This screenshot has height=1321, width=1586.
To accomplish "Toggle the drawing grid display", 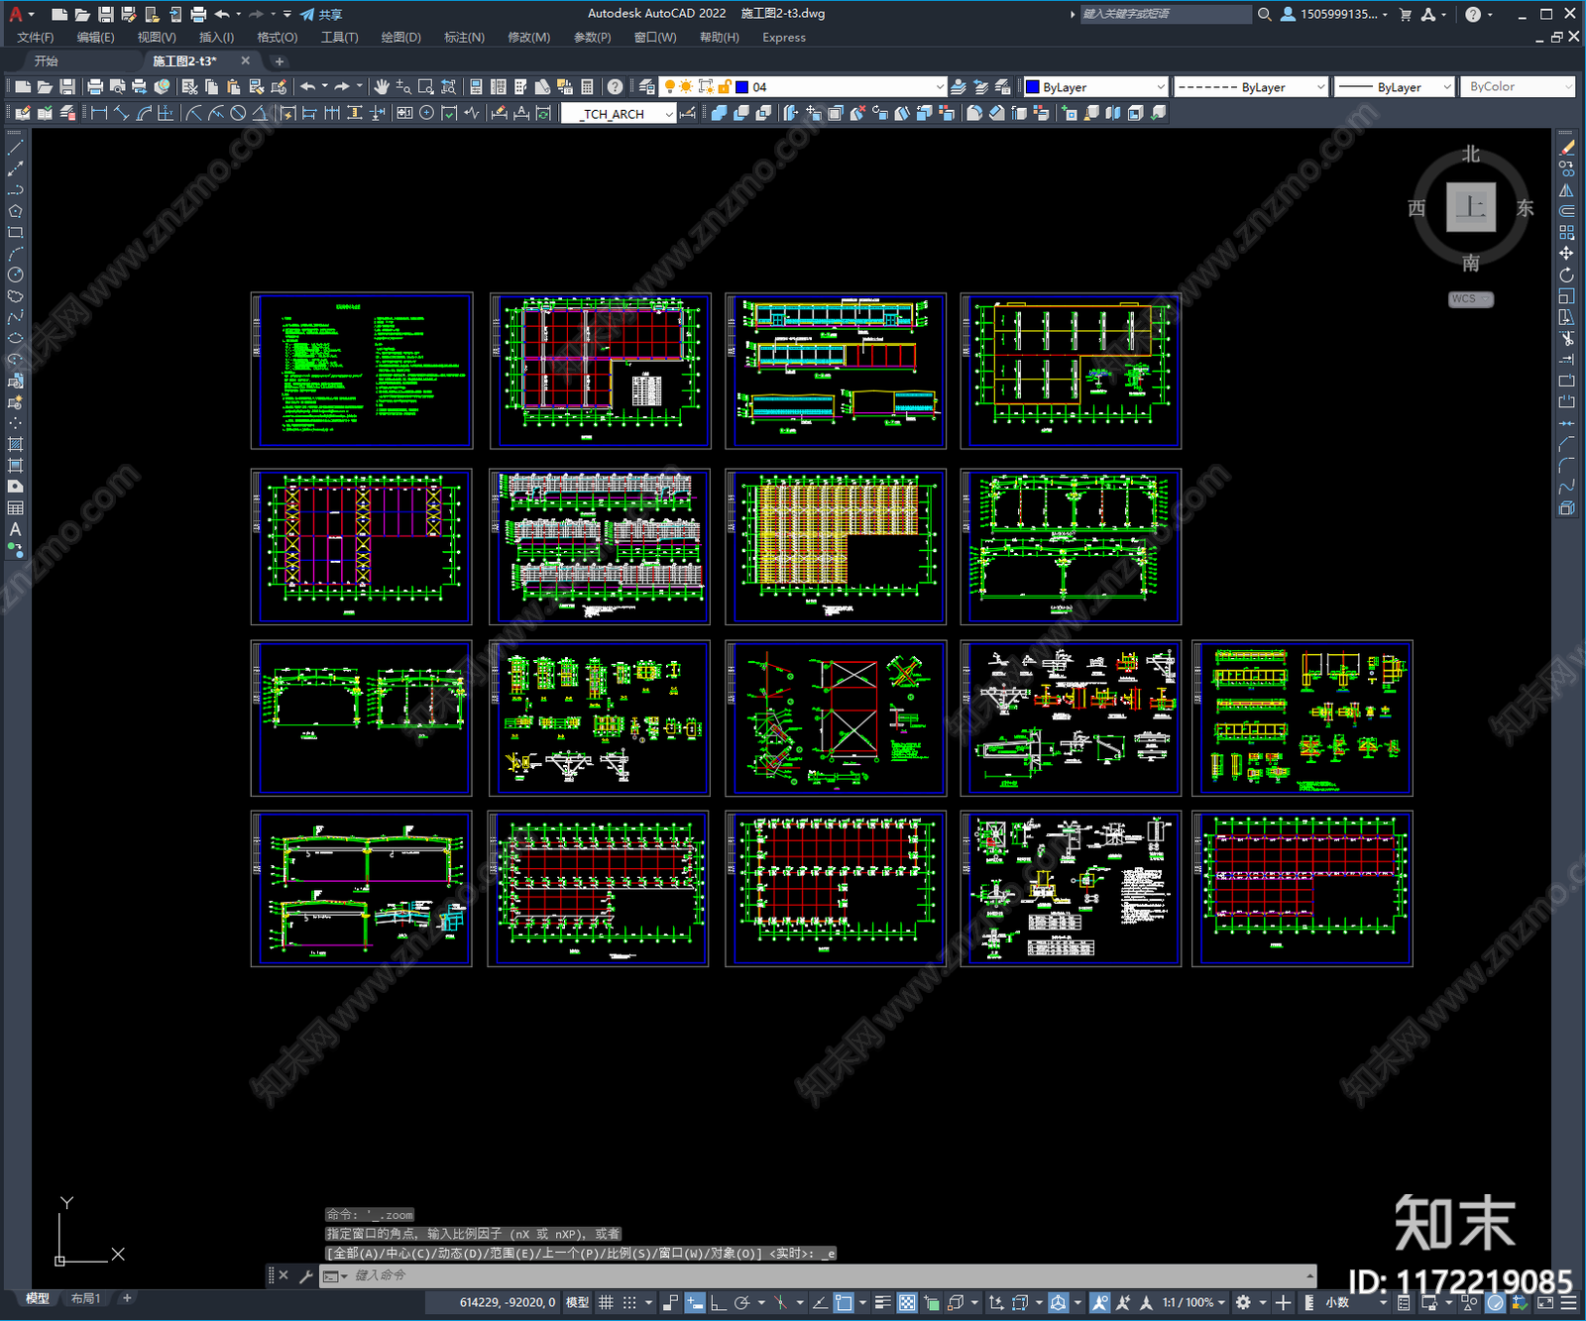I will point(606,1302).
